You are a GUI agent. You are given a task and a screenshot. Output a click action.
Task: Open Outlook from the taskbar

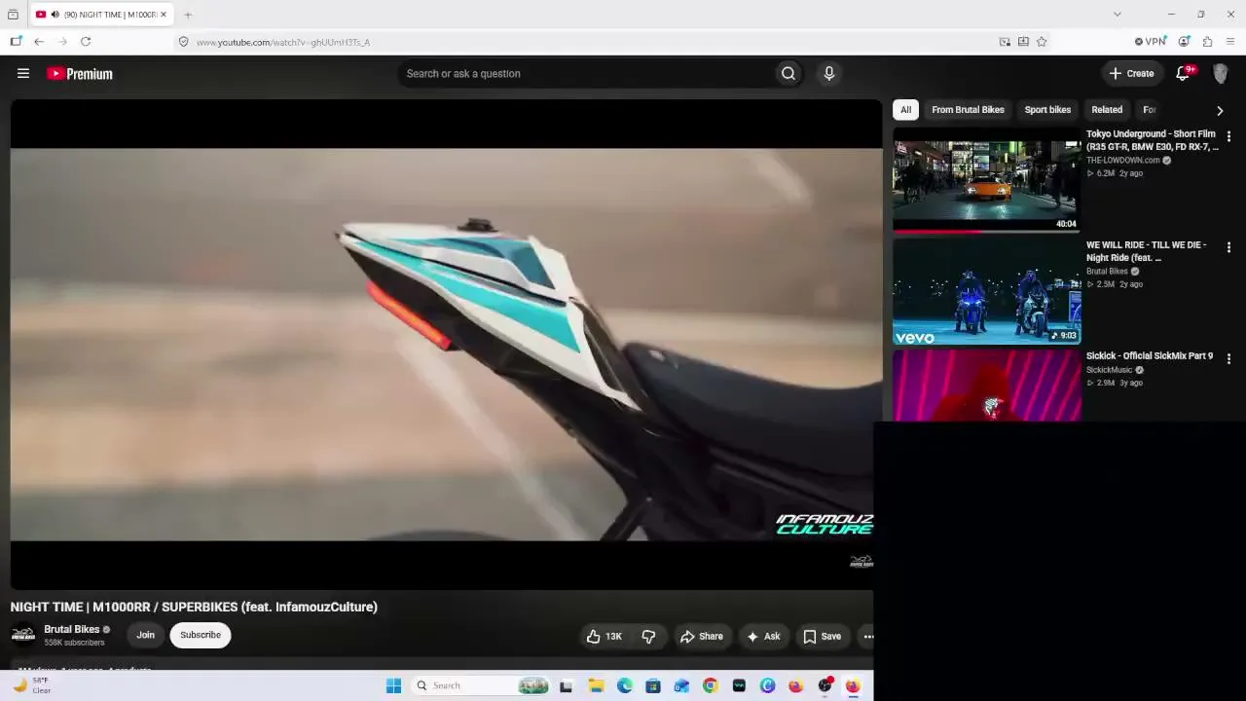coord(681,685)
